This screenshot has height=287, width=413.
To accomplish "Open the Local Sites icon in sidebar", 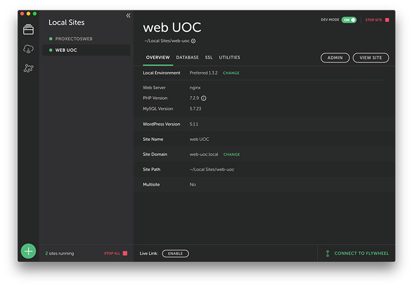I will point(28,30).
